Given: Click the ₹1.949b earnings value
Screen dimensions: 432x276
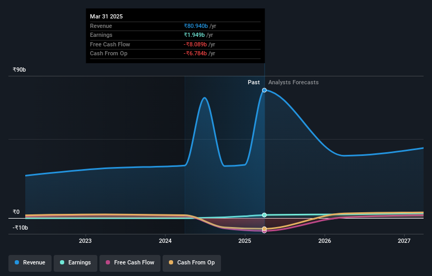Looking at the screenshot, I should tap(194, 35).
